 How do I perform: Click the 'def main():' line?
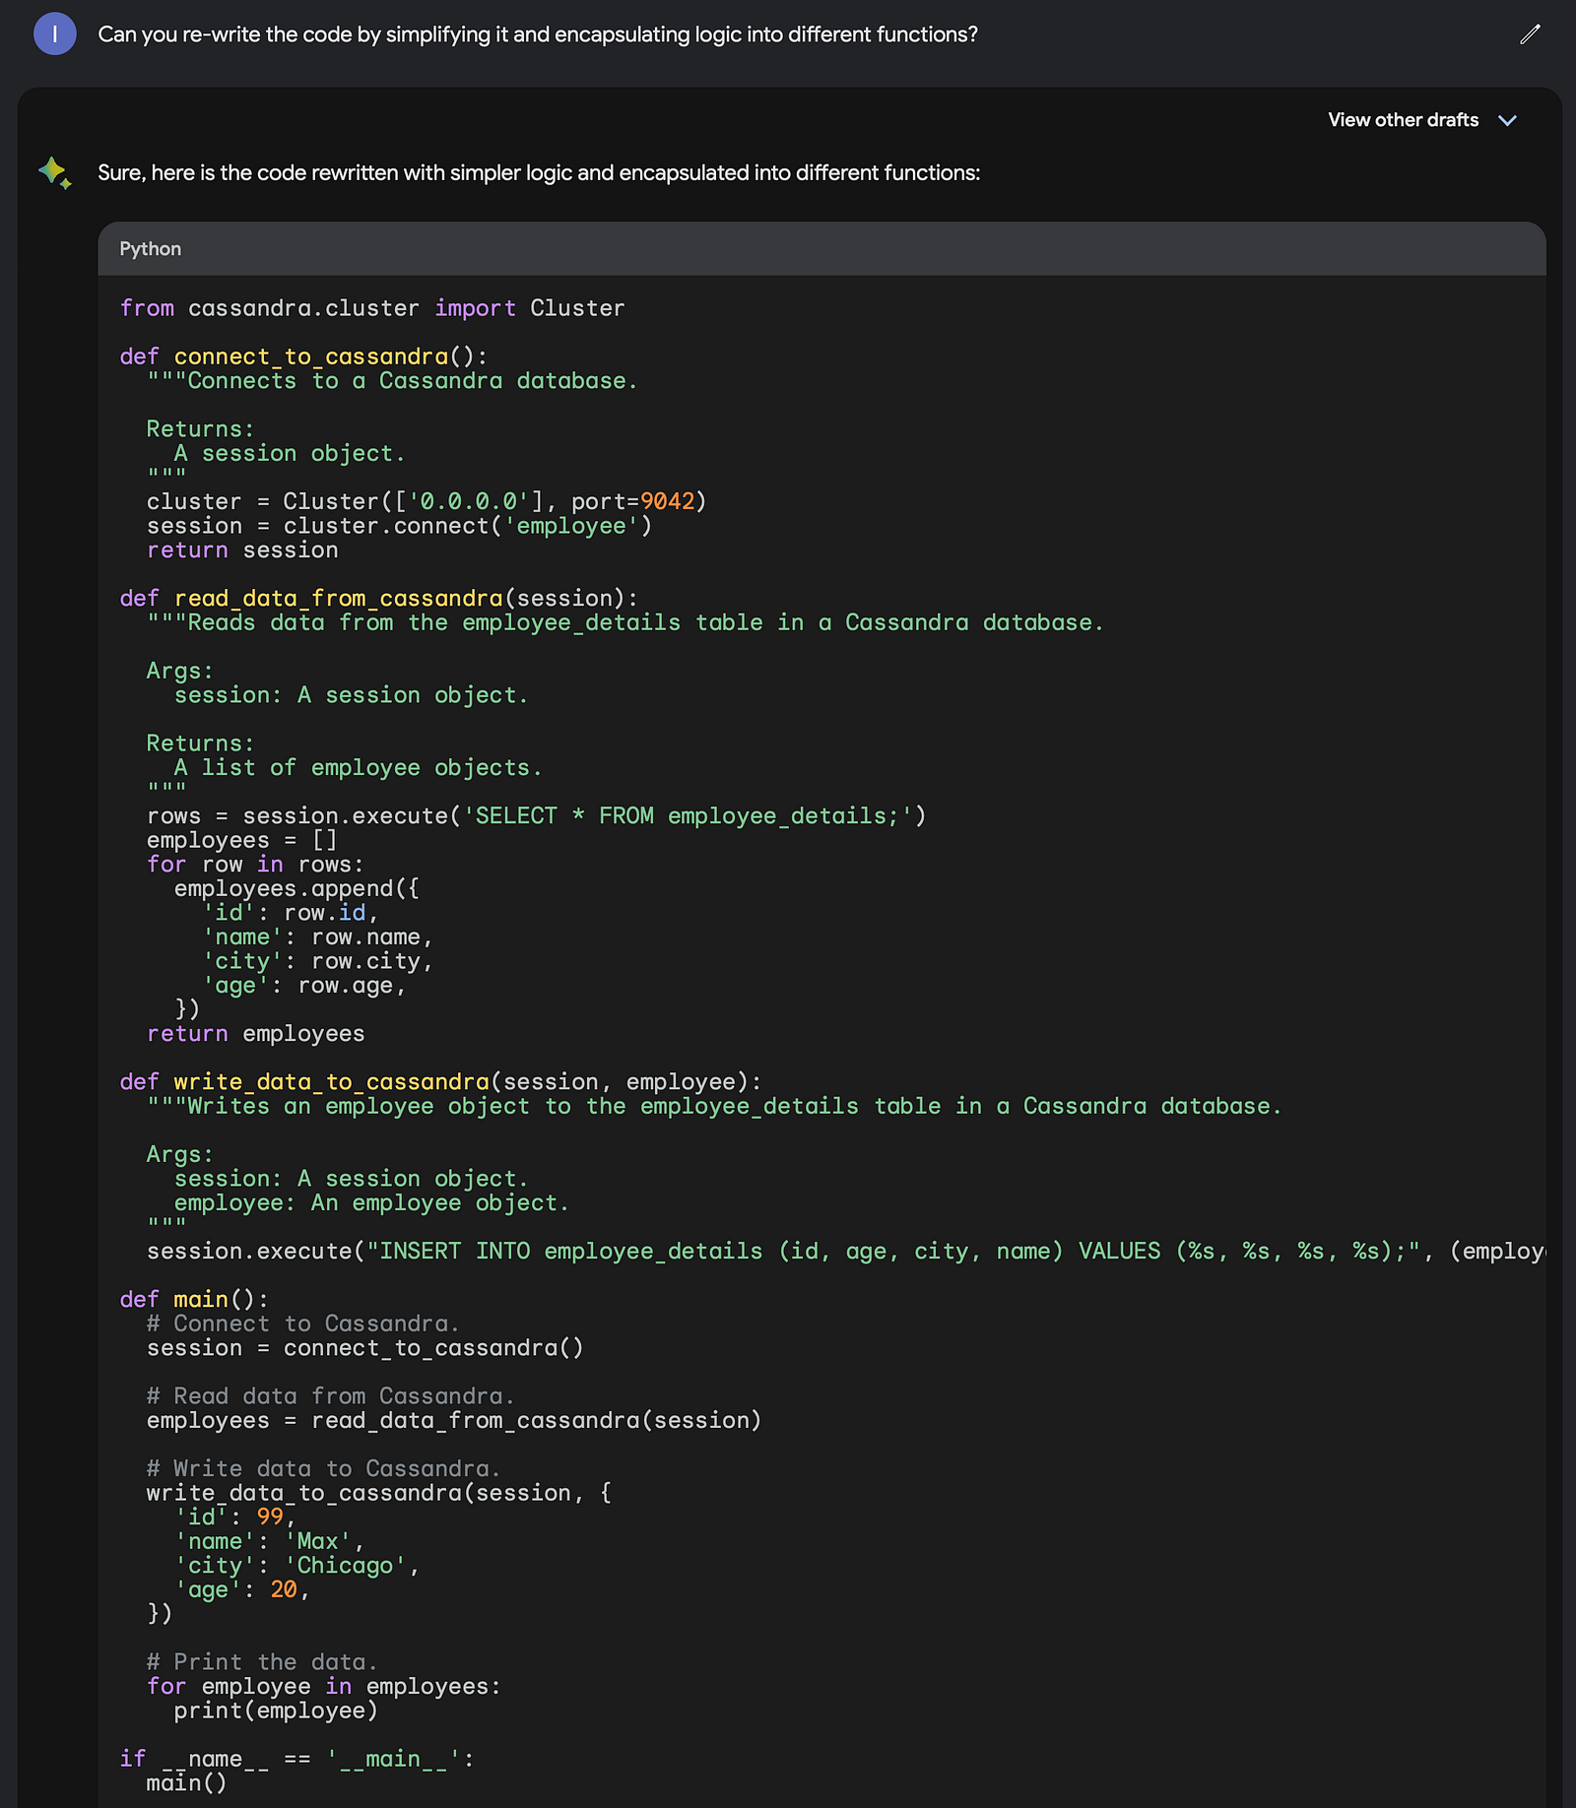194,1299
